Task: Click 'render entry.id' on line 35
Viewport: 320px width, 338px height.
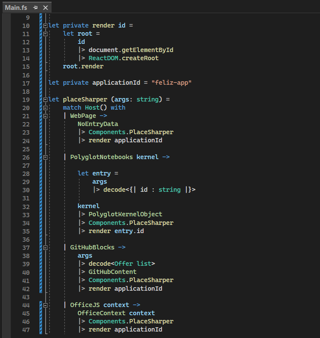Action: 116,231
